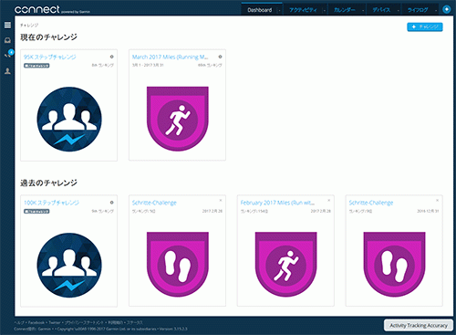The height and width of the screenshot is (335, 456).
Task: Remove the last Schritte-Challenge card dated 2016
Action: point(437,201)
